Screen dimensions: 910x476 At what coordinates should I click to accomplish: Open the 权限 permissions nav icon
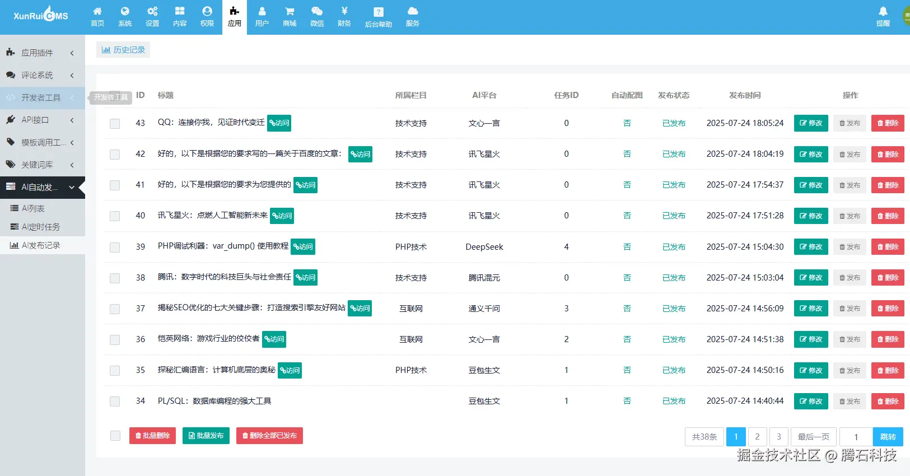point(207,17)
